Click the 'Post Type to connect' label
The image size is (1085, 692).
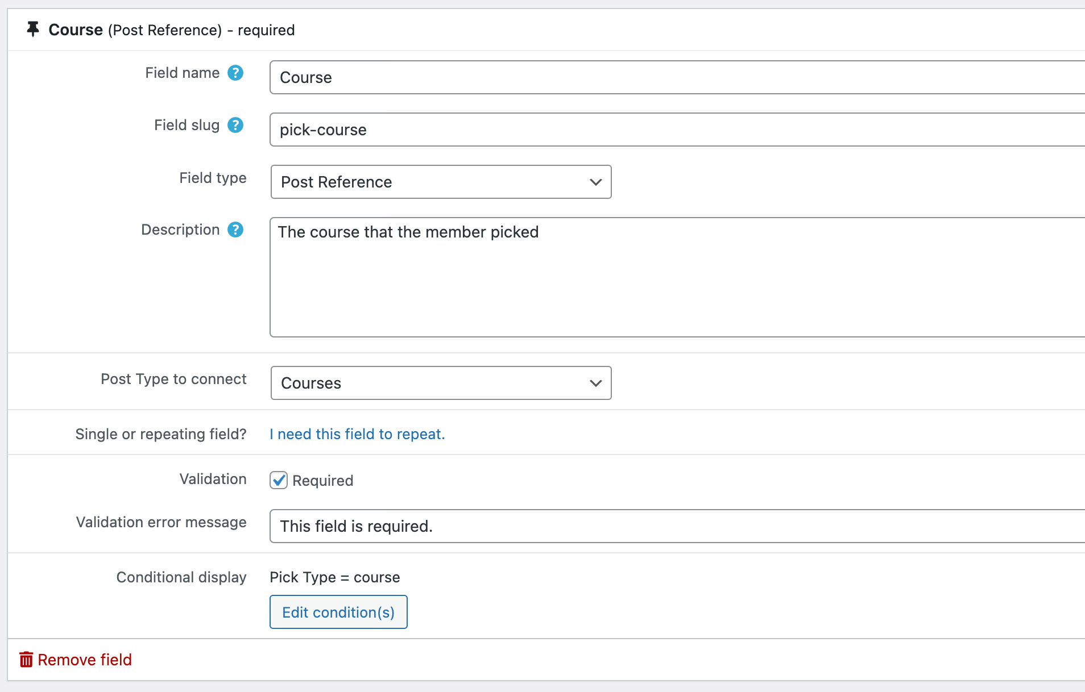pos(173,379)
